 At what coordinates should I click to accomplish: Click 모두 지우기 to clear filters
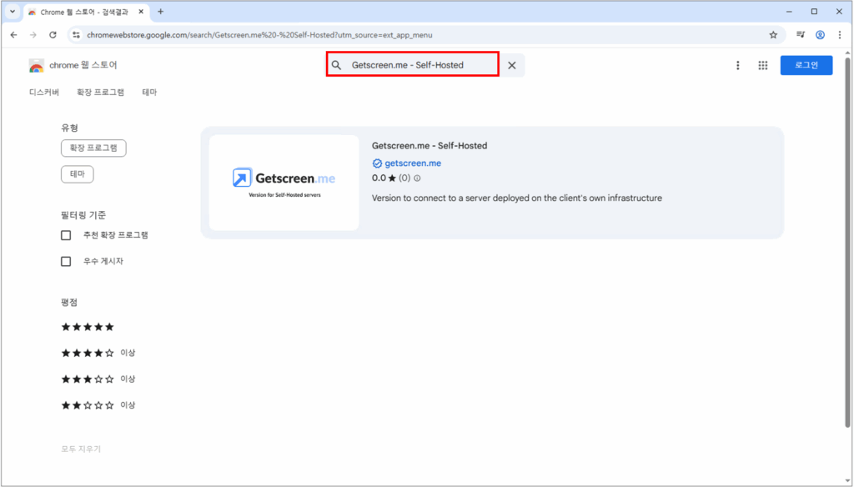[x=81, y=449]
